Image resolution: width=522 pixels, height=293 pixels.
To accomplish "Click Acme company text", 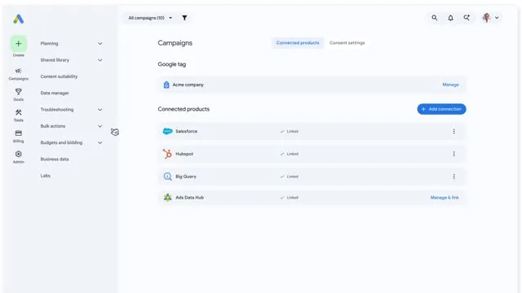I will point(188,85).
